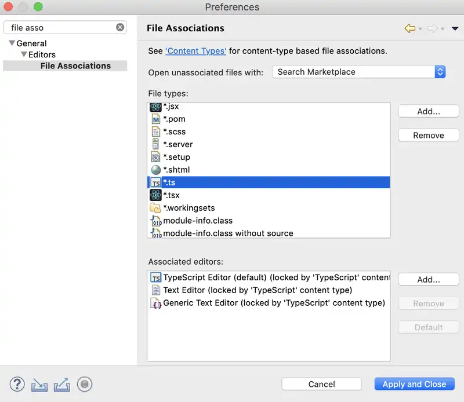Screen dimensions: 464x402
Task: Select File Associations in the tree
Action: coord(75,66)
